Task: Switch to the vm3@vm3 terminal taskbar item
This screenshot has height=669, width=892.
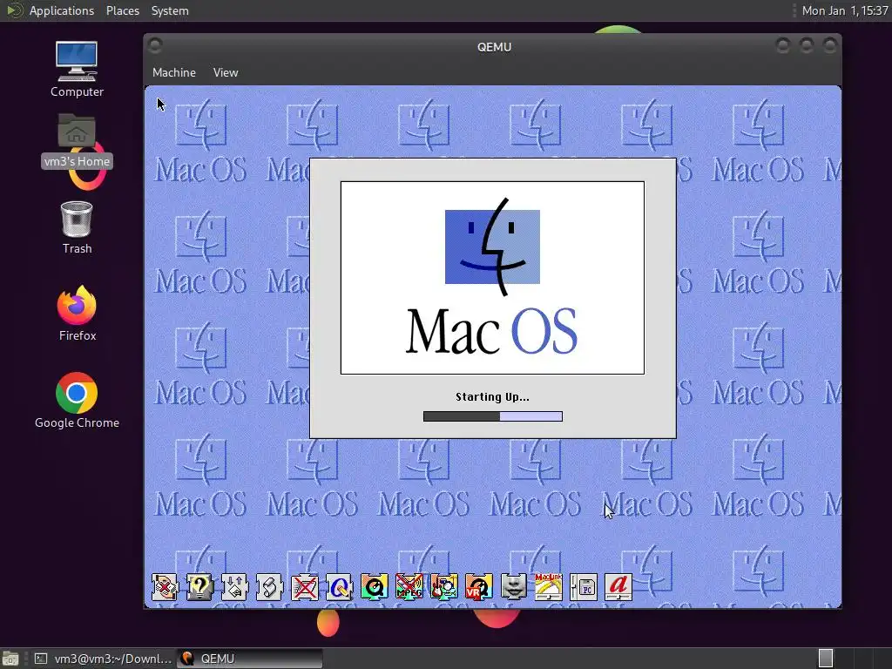Action: [x=103, y=659]
